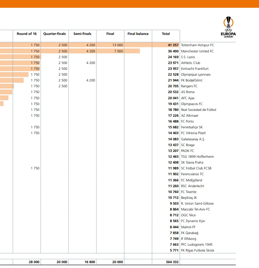
Task: Click the Final balance column header
Action: click(138, 34)
